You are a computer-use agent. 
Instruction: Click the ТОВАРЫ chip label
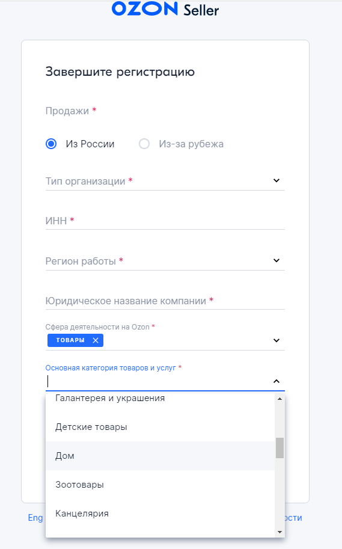pyautogui.click(x=70, y=340)
